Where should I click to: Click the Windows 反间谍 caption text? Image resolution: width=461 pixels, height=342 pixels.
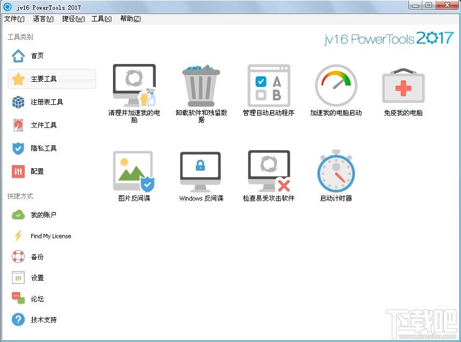[201, 198]
